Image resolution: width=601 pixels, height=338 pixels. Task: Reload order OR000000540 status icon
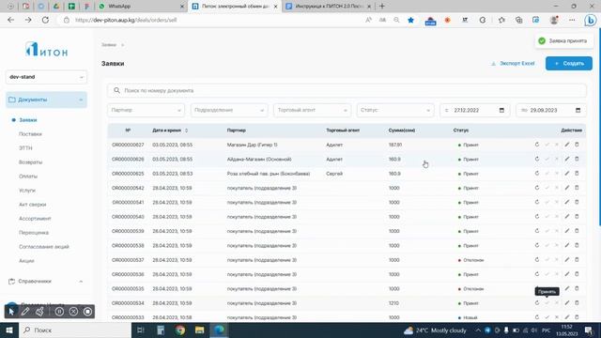537,217
